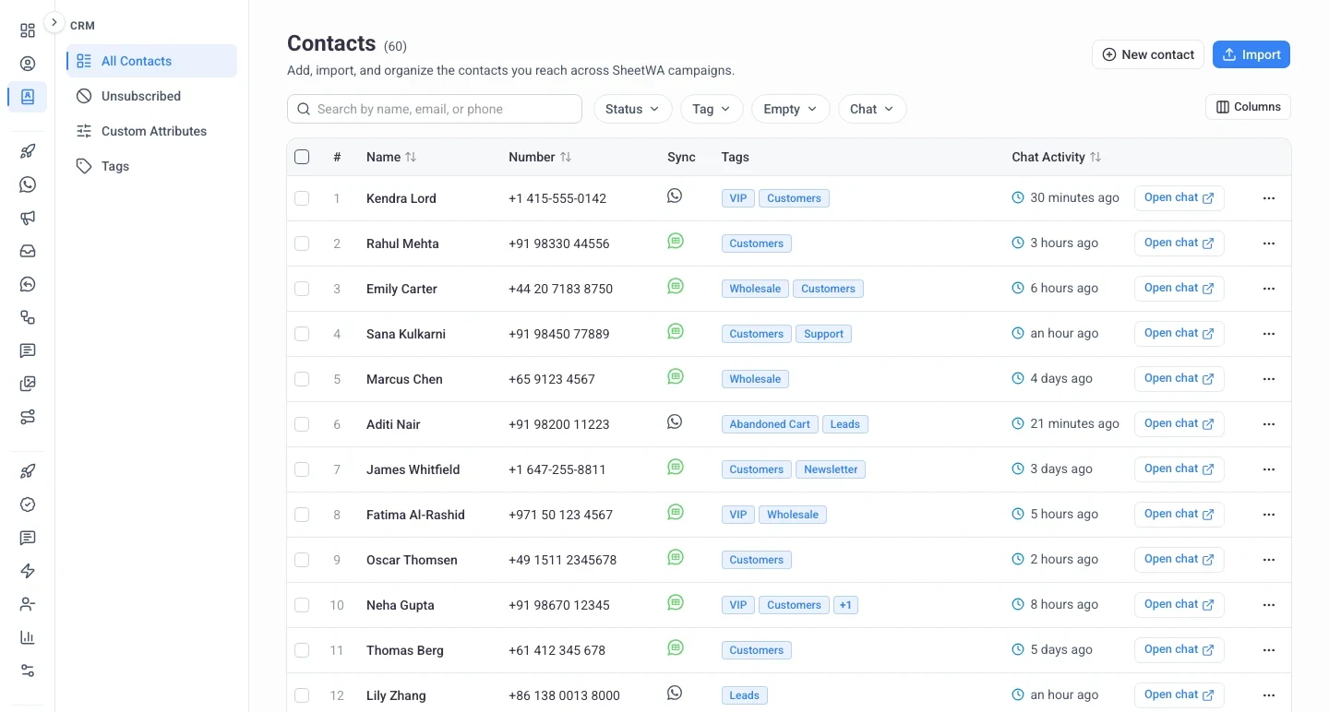Open the inbox tray icon
1329x712 pixels.
pyautogui.click(x=28, y=251)
